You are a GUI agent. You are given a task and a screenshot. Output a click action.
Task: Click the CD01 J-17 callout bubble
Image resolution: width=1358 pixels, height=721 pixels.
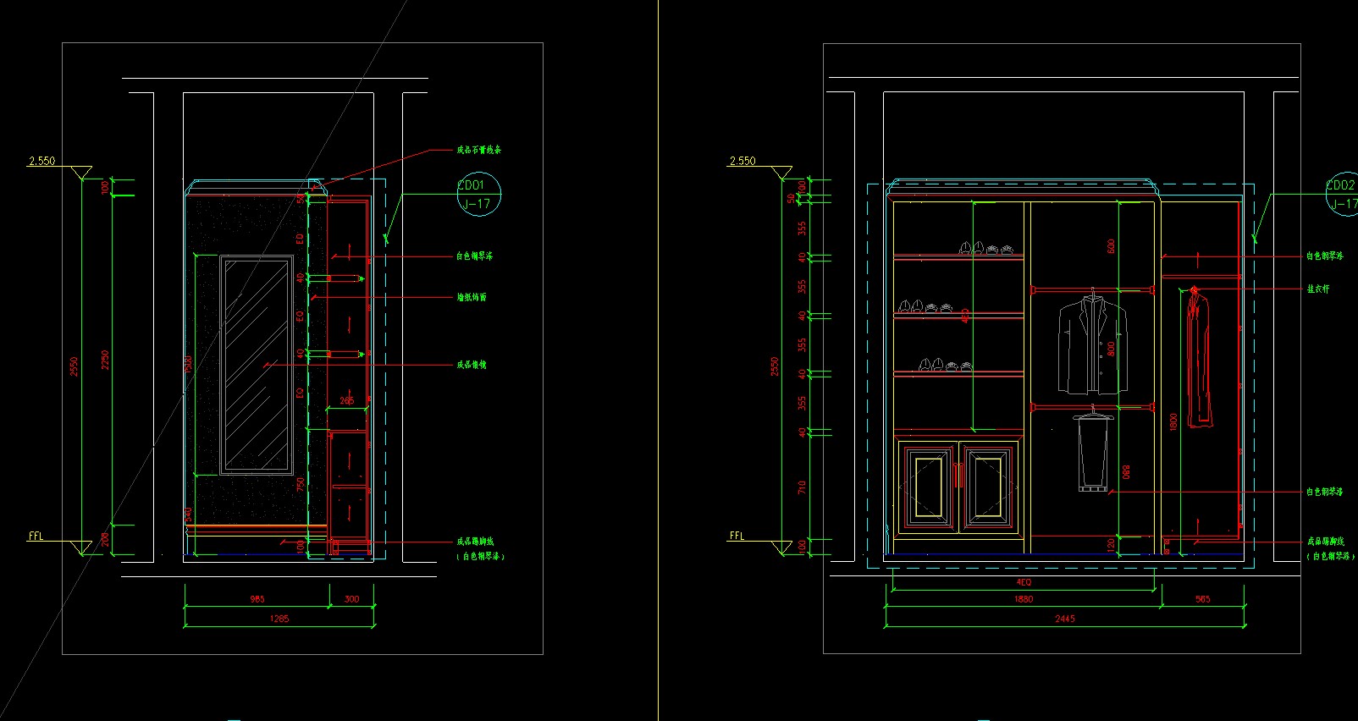pyautogui.click(x=478, y=194)
